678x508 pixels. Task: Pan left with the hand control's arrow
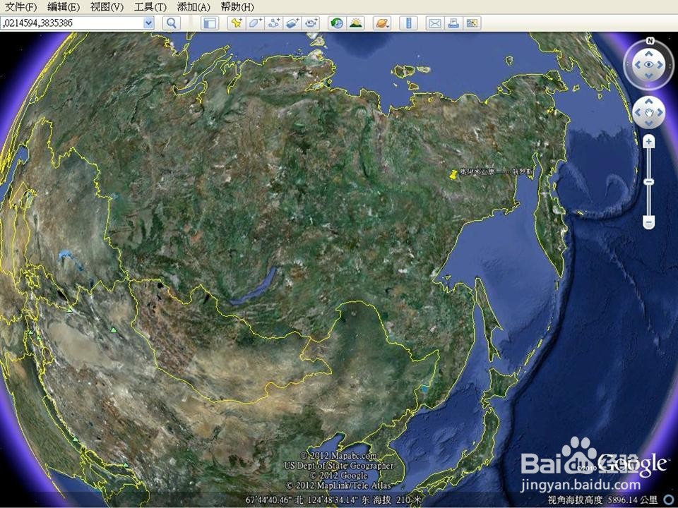click(x=637, y=112)
